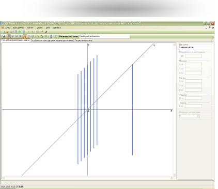Click the blue table icon in the top toolbar

24,32
